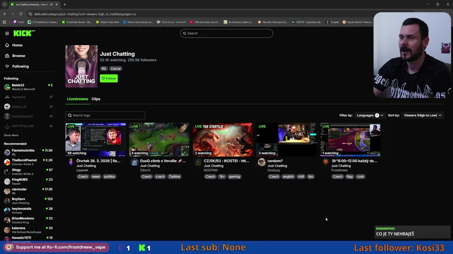Open clavicular recommended channel
This screenshot has width=453, height=254.
pos(28,191)
